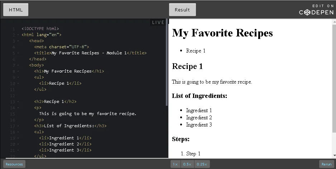
Task: Open the Edit on CodePen logo link
Action: (x=317, y=10)
